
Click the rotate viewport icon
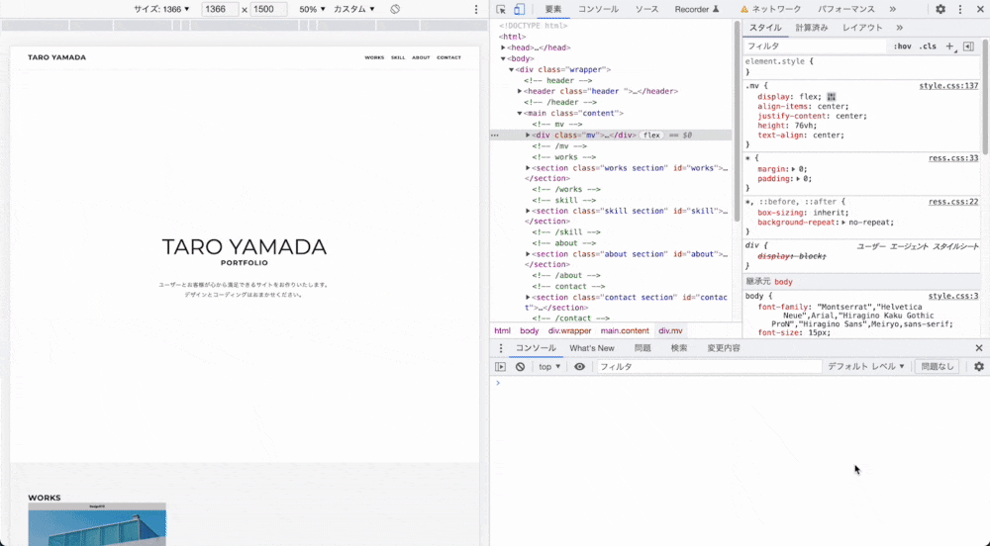coord(395,10)
